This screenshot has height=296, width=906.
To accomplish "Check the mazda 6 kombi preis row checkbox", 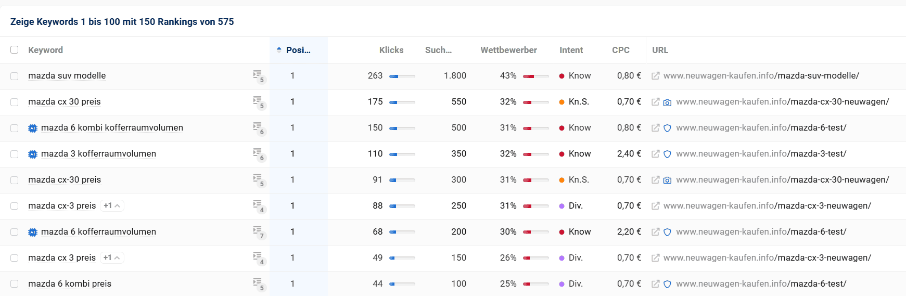I will click(x=15, y=284).
